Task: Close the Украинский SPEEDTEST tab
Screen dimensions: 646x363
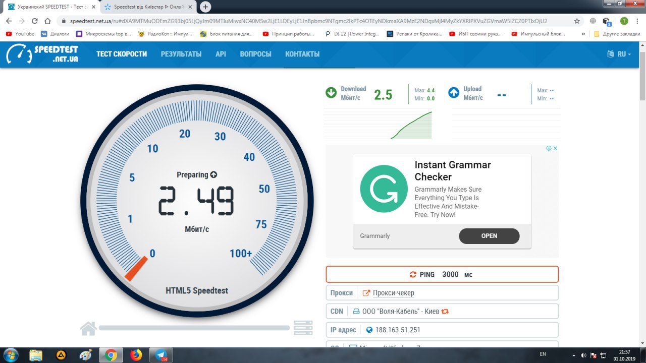Action: (x=93, y=7)
